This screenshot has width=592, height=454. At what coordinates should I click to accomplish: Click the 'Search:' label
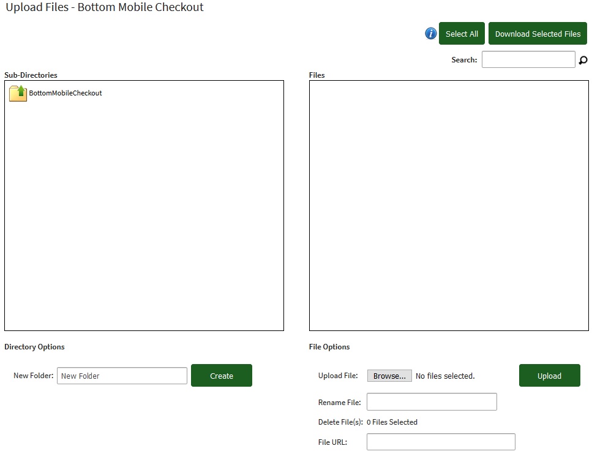[464, 60]
